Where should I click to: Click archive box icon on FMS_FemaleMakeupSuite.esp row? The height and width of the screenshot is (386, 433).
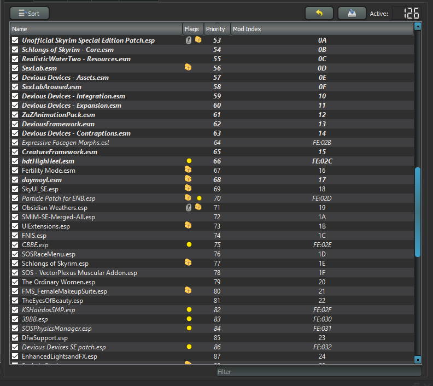point(188,290)
